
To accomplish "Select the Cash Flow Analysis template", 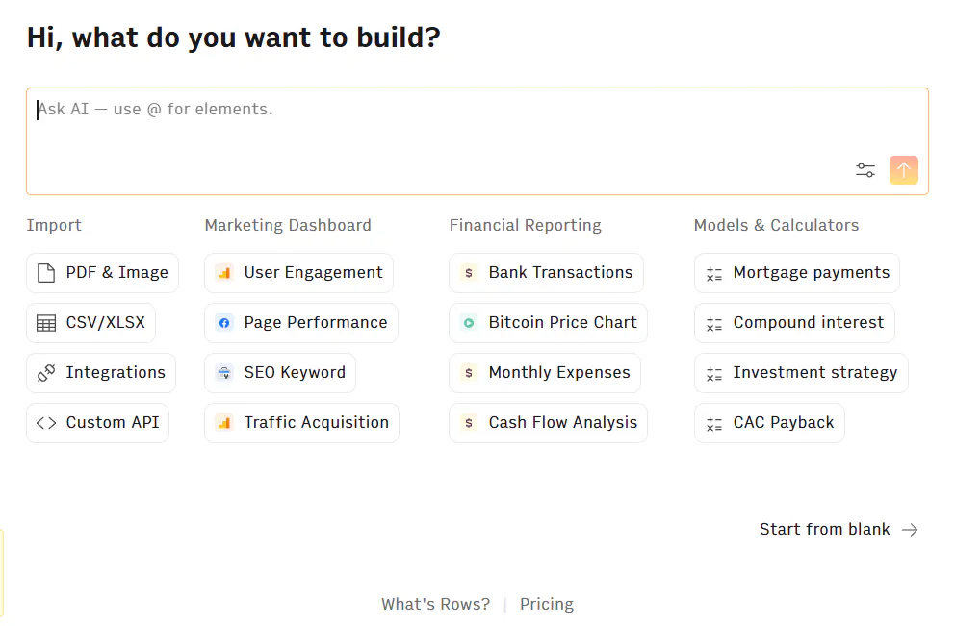I will (x=548, y=423).
